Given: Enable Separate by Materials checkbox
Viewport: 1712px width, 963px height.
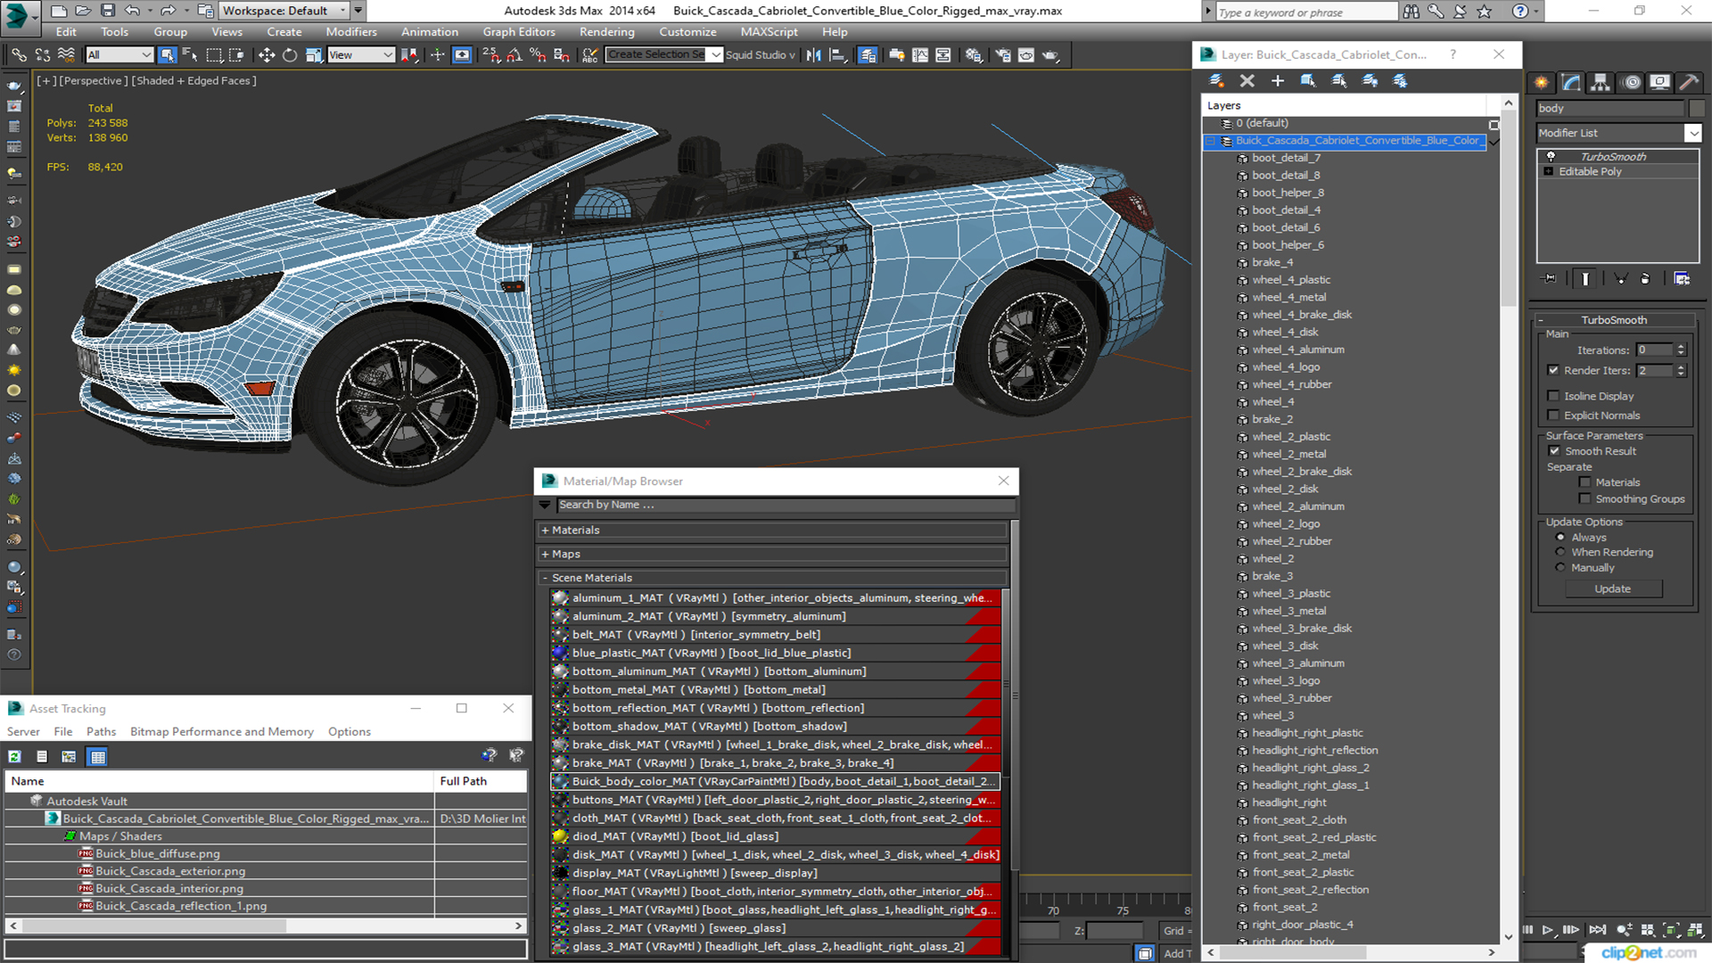Looking at the screenshot, I should click(1584, 482).
